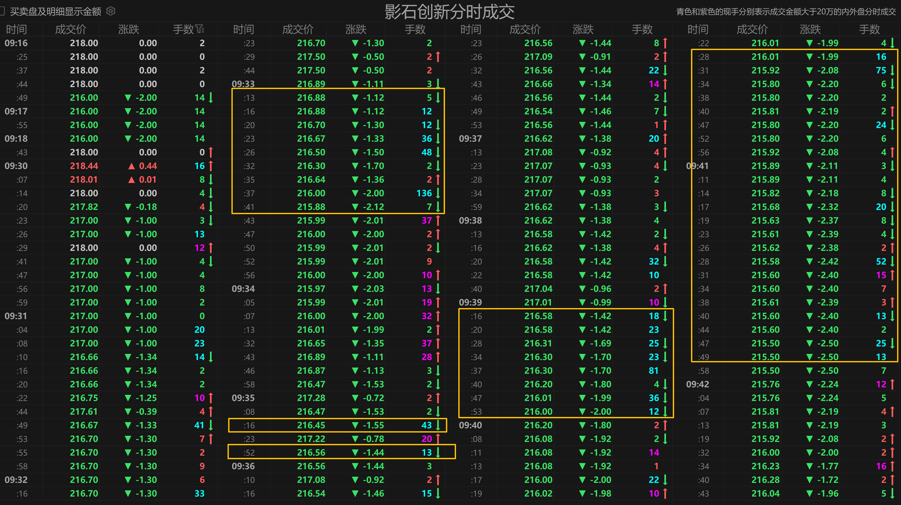Sort by first 成交价 column header
This screenshot has height=505, width=901.
coord(71,29)
